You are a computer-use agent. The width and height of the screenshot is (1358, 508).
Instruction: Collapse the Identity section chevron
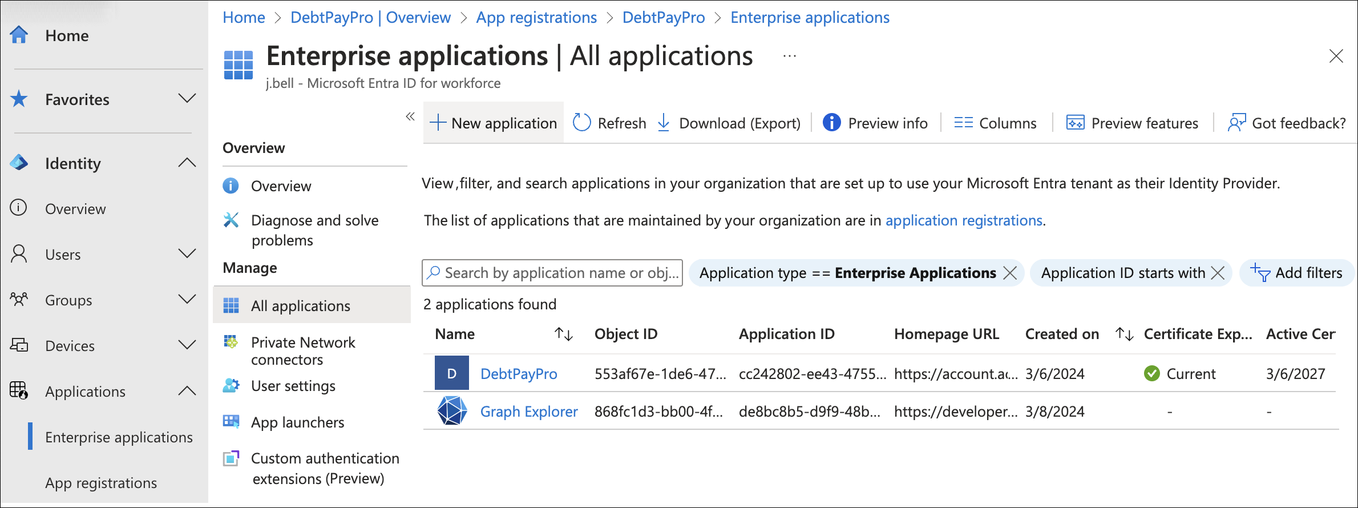pyautogui.click(x=187, y=163)
